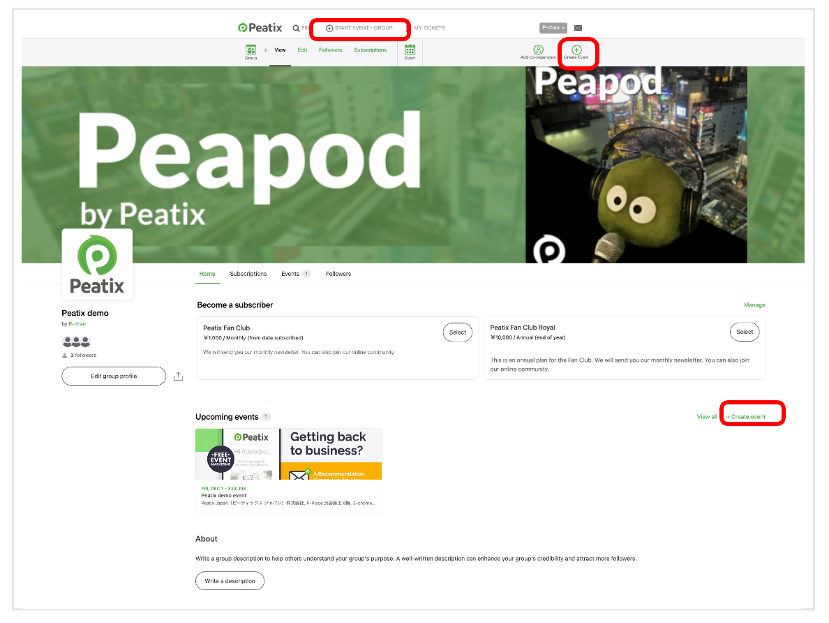
Task: Click Start Event / Group in header
Action: [x=359, y=28]
